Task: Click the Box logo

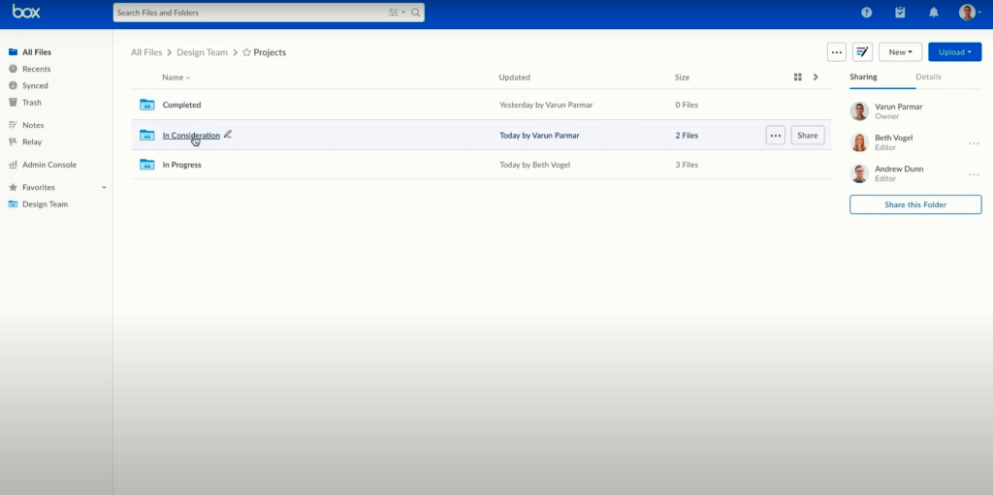Action: (x=26, y=12)
